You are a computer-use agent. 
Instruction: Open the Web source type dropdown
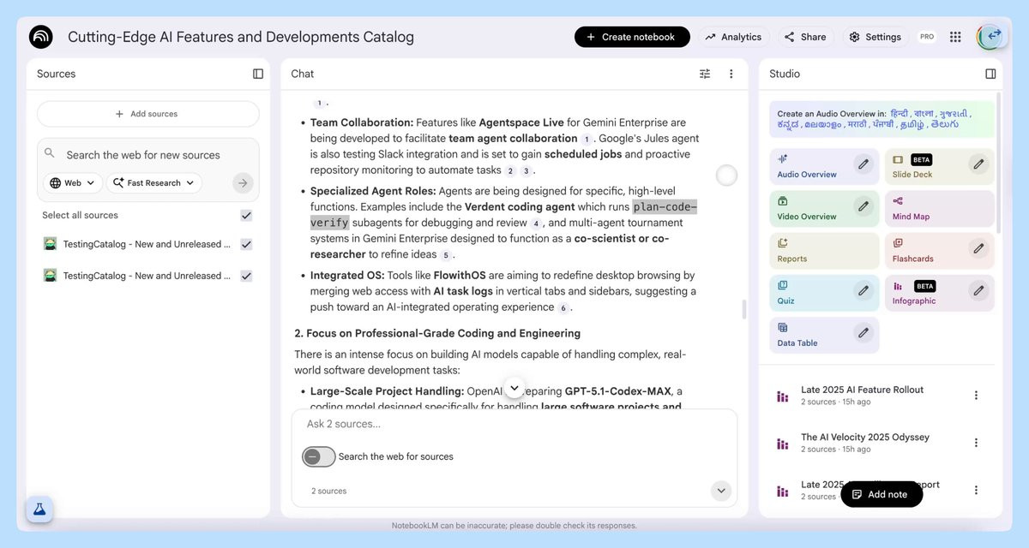tap(72, 182)
